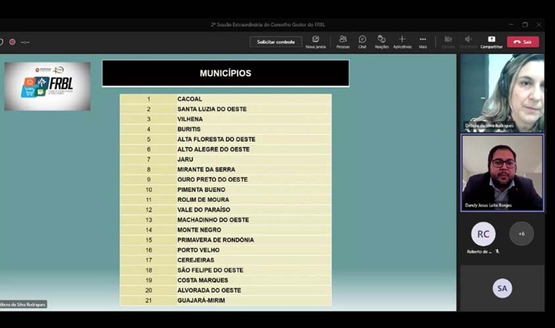Viewport: 555px width, 328px height.
Task: Click the red recording indicator icon
Action: [12, 42]
